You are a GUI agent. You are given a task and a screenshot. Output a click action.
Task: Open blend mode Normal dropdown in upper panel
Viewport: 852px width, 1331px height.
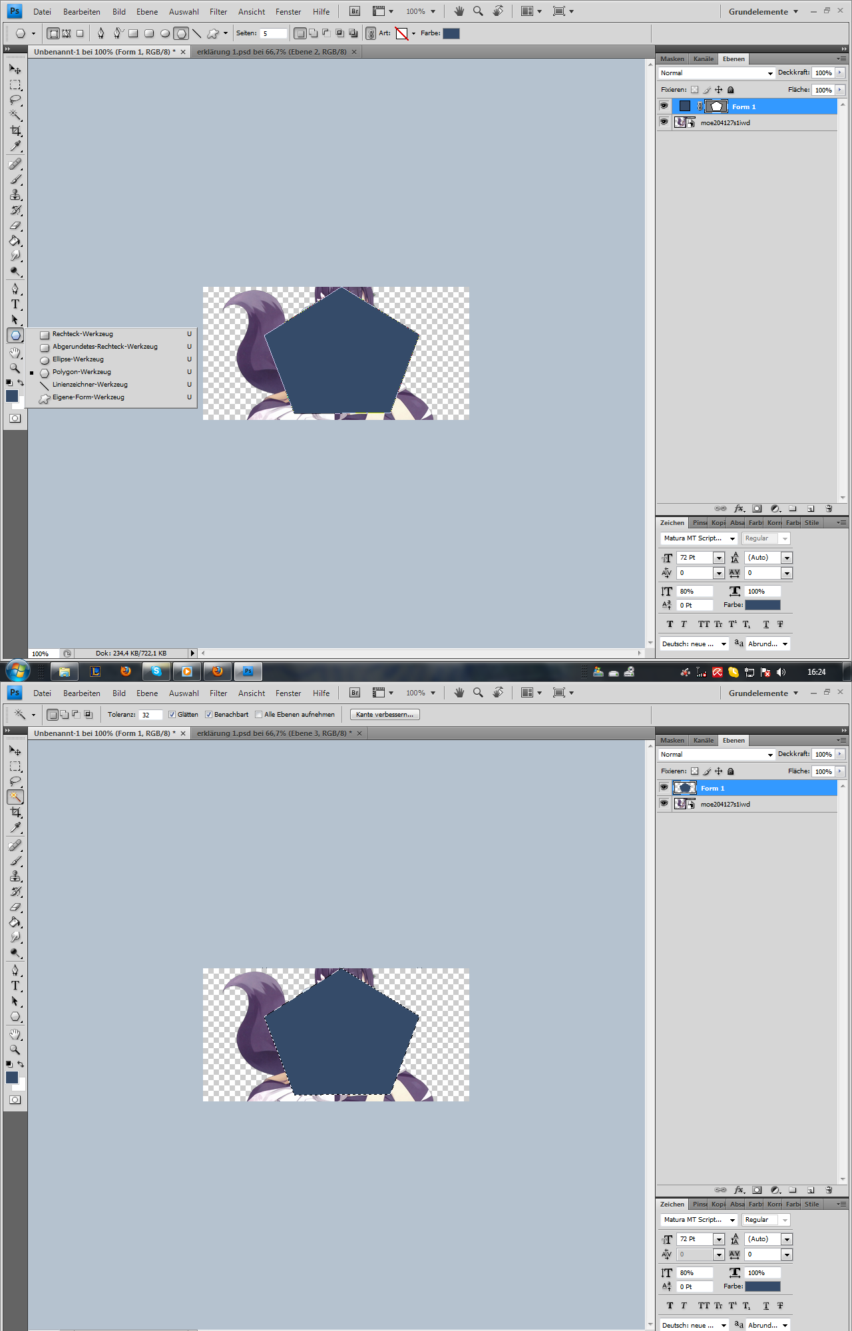click(x=716, y=73)
